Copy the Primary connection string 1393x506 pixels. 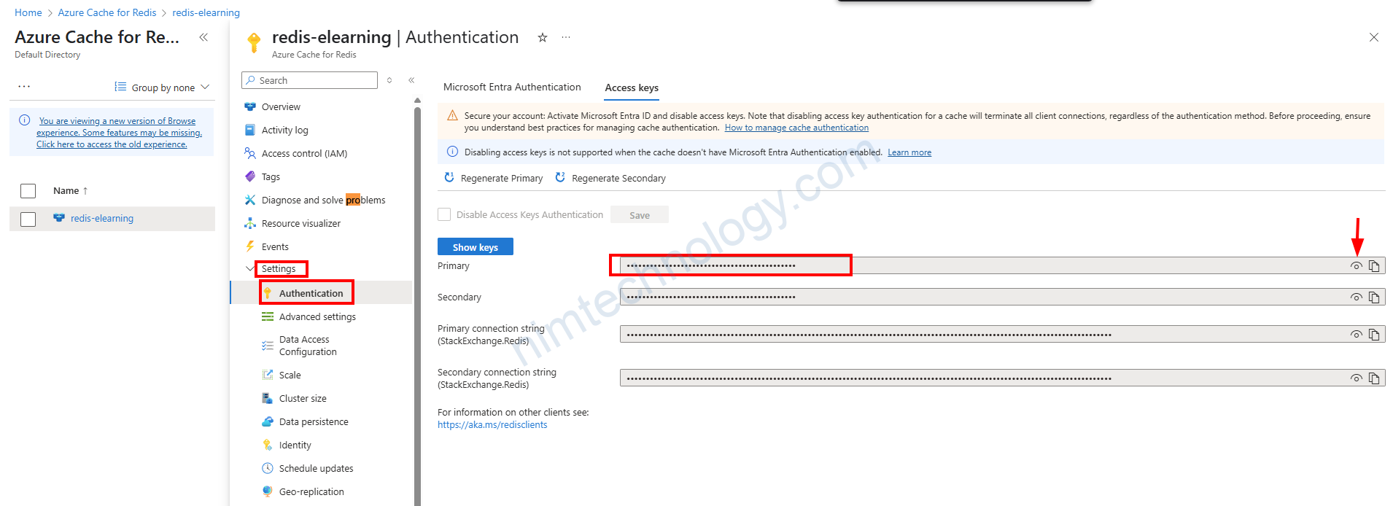click(x=1374, y=335)
